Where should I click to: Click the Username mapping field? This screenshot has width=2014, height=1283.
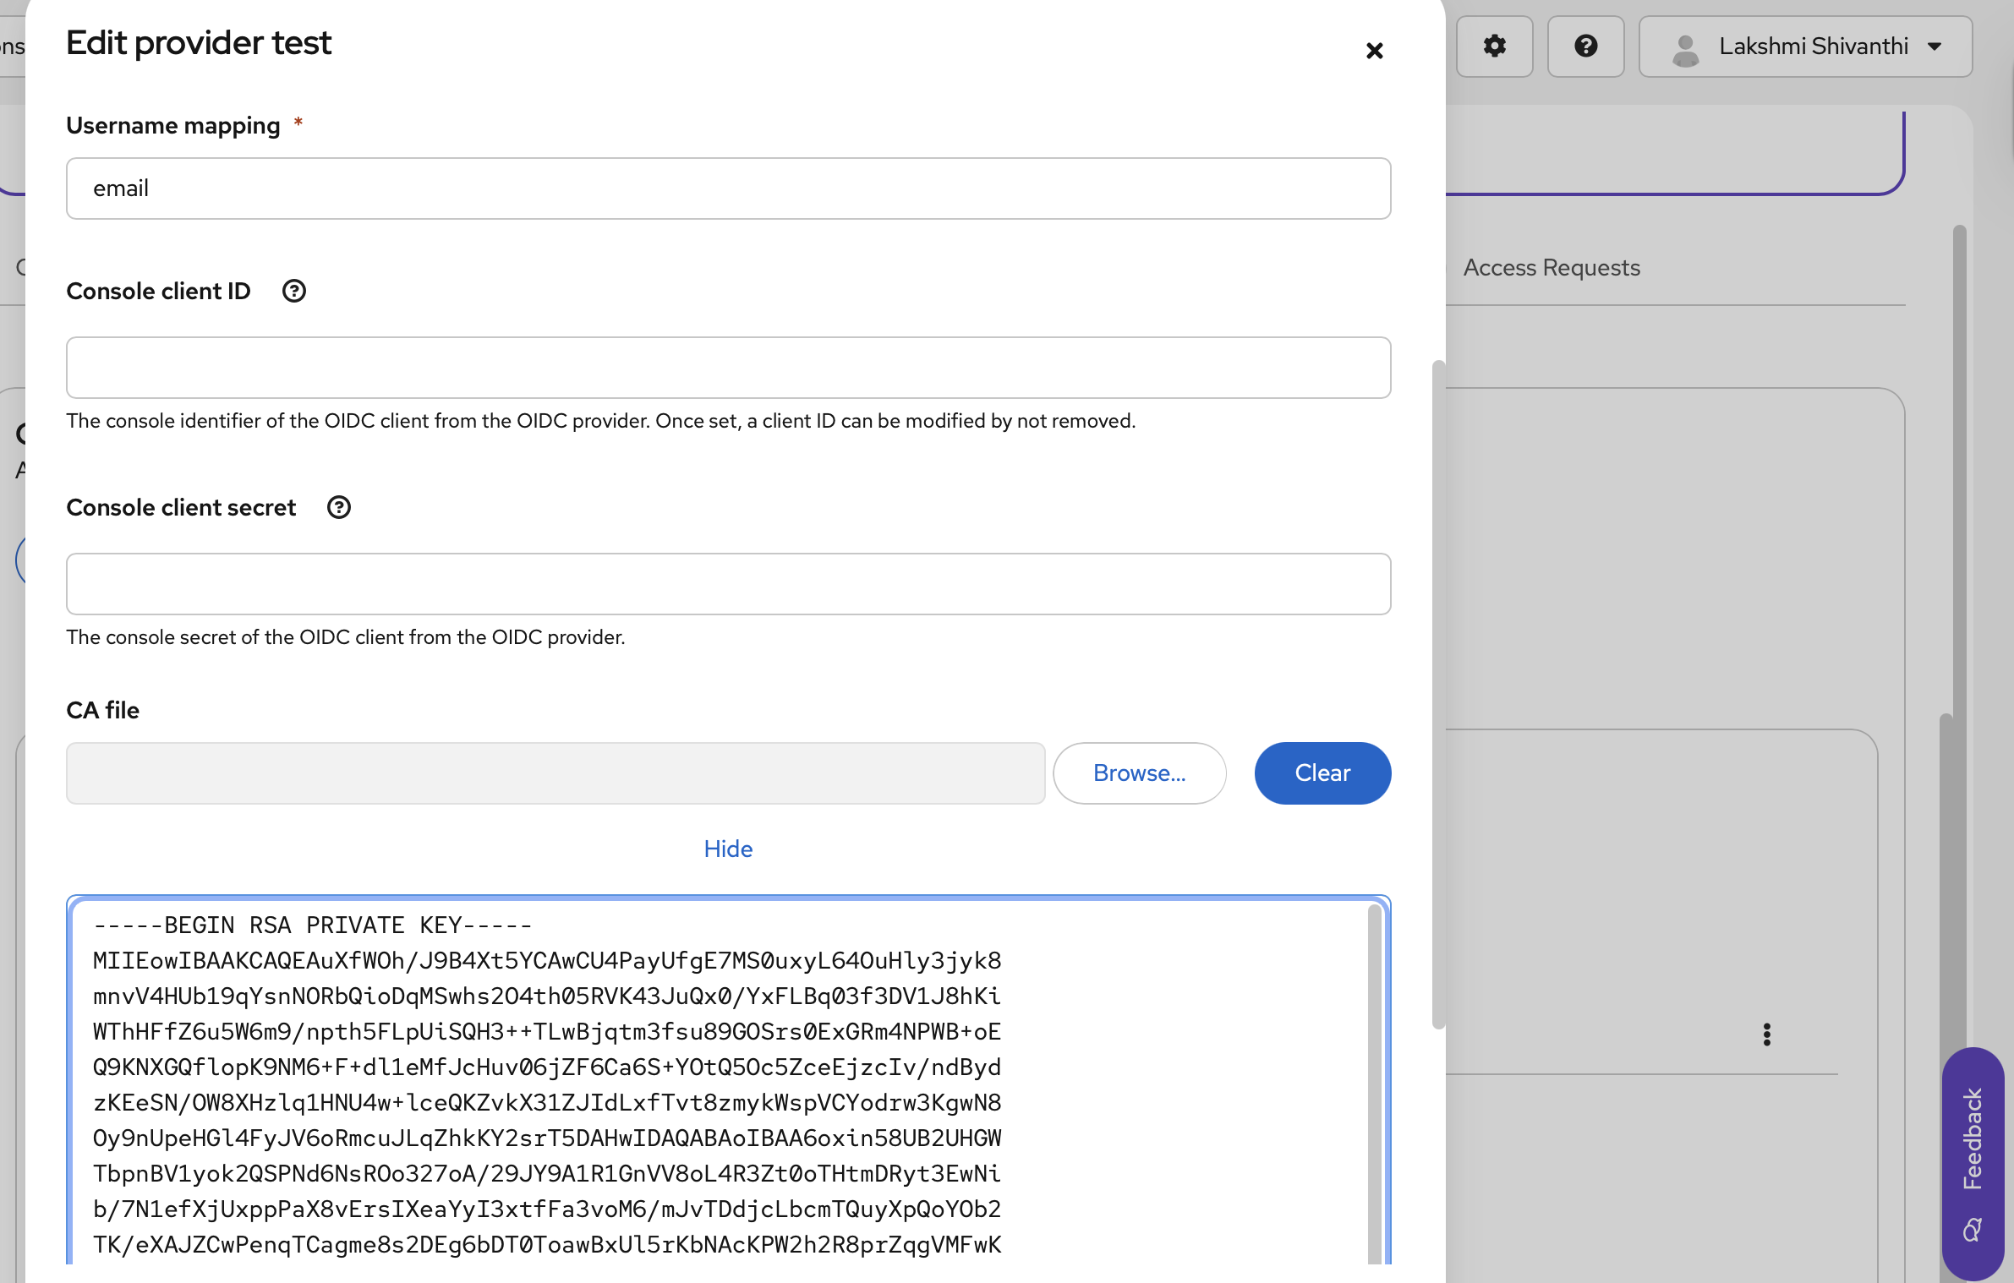click(728, 188)
